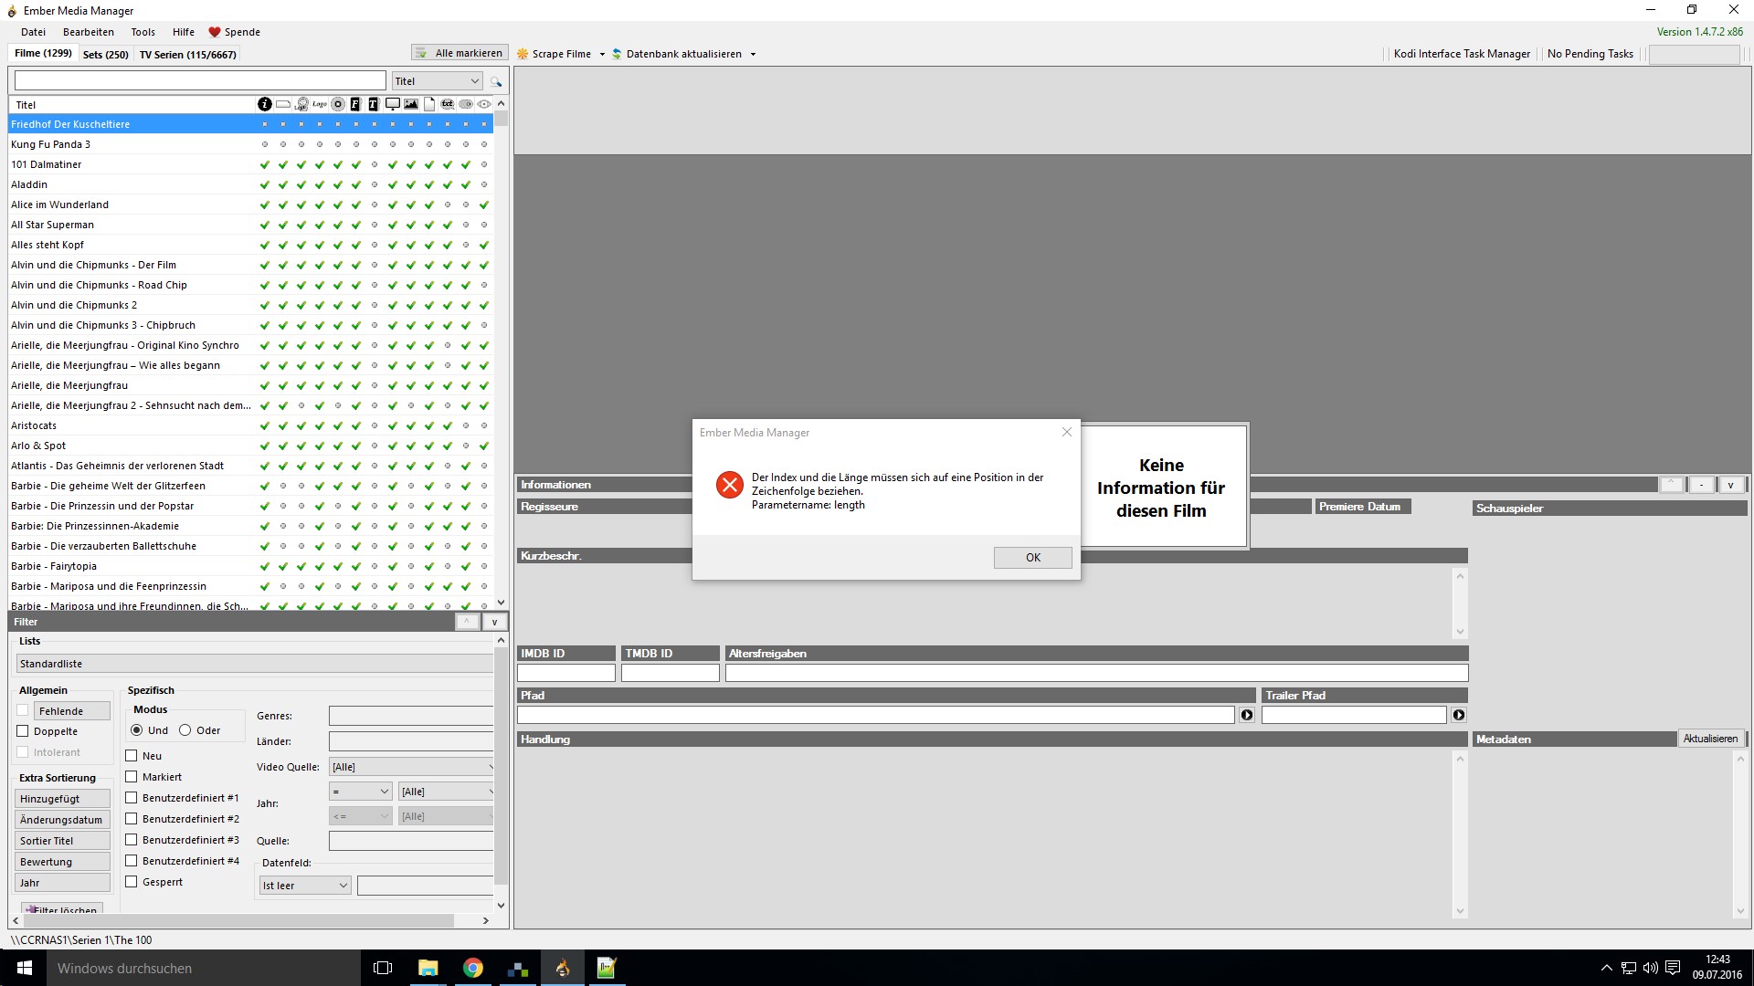Image resolution: width=1754 pixels, height=986 pixels.
Task: Enable Benutzerdefiniert #3 checkbox
Action: 132,840
